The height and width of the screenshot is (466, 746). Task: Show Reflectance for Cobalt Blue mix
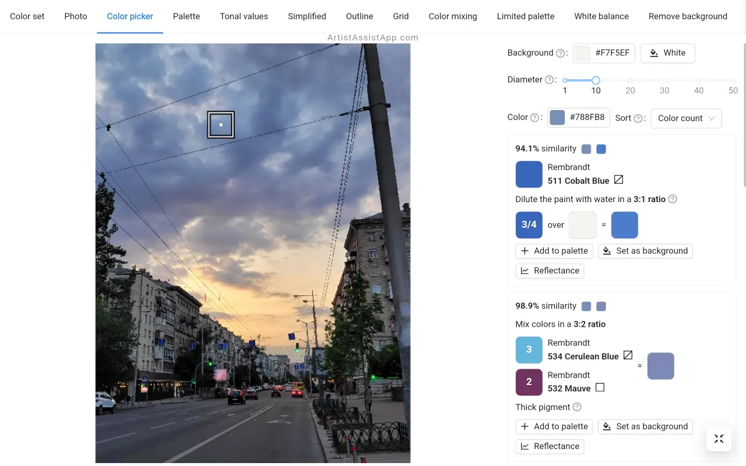coord(550,271)
